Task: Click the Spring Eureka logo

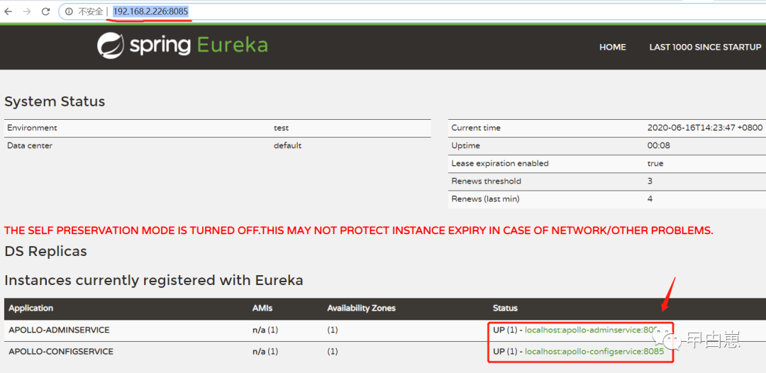Action: click(182, 45)
